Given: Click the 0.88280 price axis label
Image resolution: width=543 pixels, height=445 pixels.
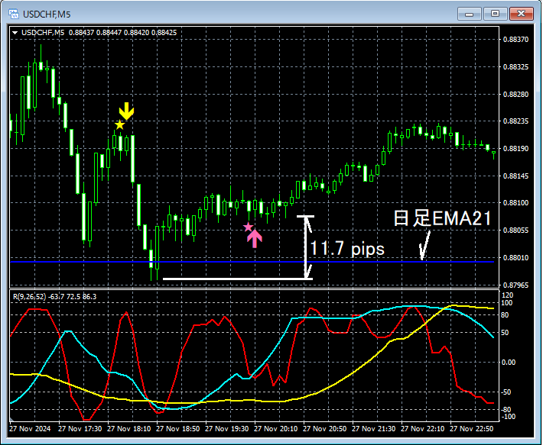Looking at the screenshot, I should [515, 95].
